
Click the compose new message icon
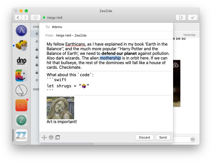click(x=181, y=18)
